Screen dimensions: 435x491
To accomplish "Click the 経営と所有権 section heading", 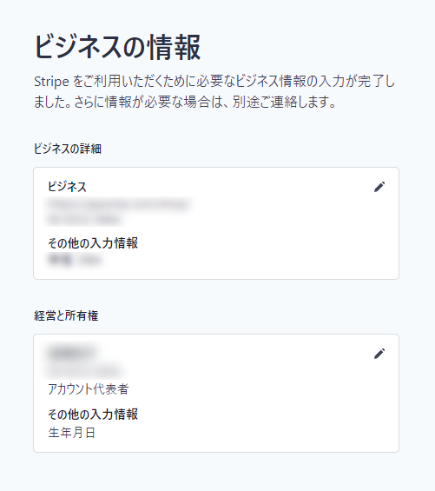I will 66,315.
